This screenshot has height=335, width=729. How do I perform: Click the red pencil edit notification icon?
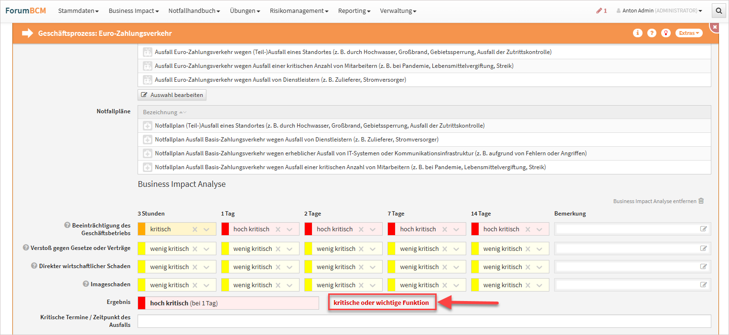(599, 11)
